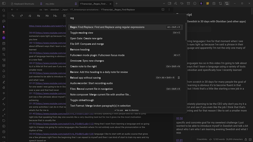
Task: Open heading level dropdown Hn in toolbar
Action: (55, 16)
